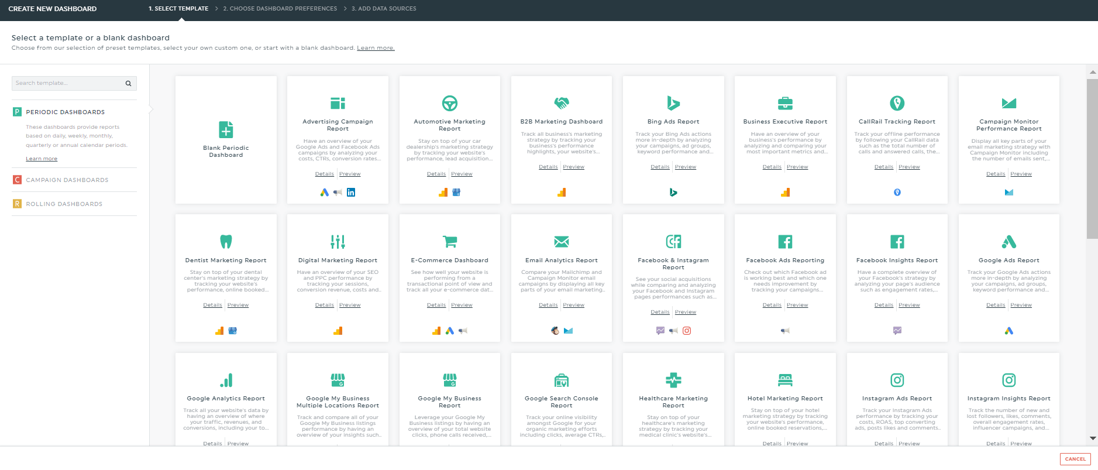This screenshot has height=470, width=1098.
Task: Open Learn more under Periodic Dashboards
Action: tap(42, 159)
